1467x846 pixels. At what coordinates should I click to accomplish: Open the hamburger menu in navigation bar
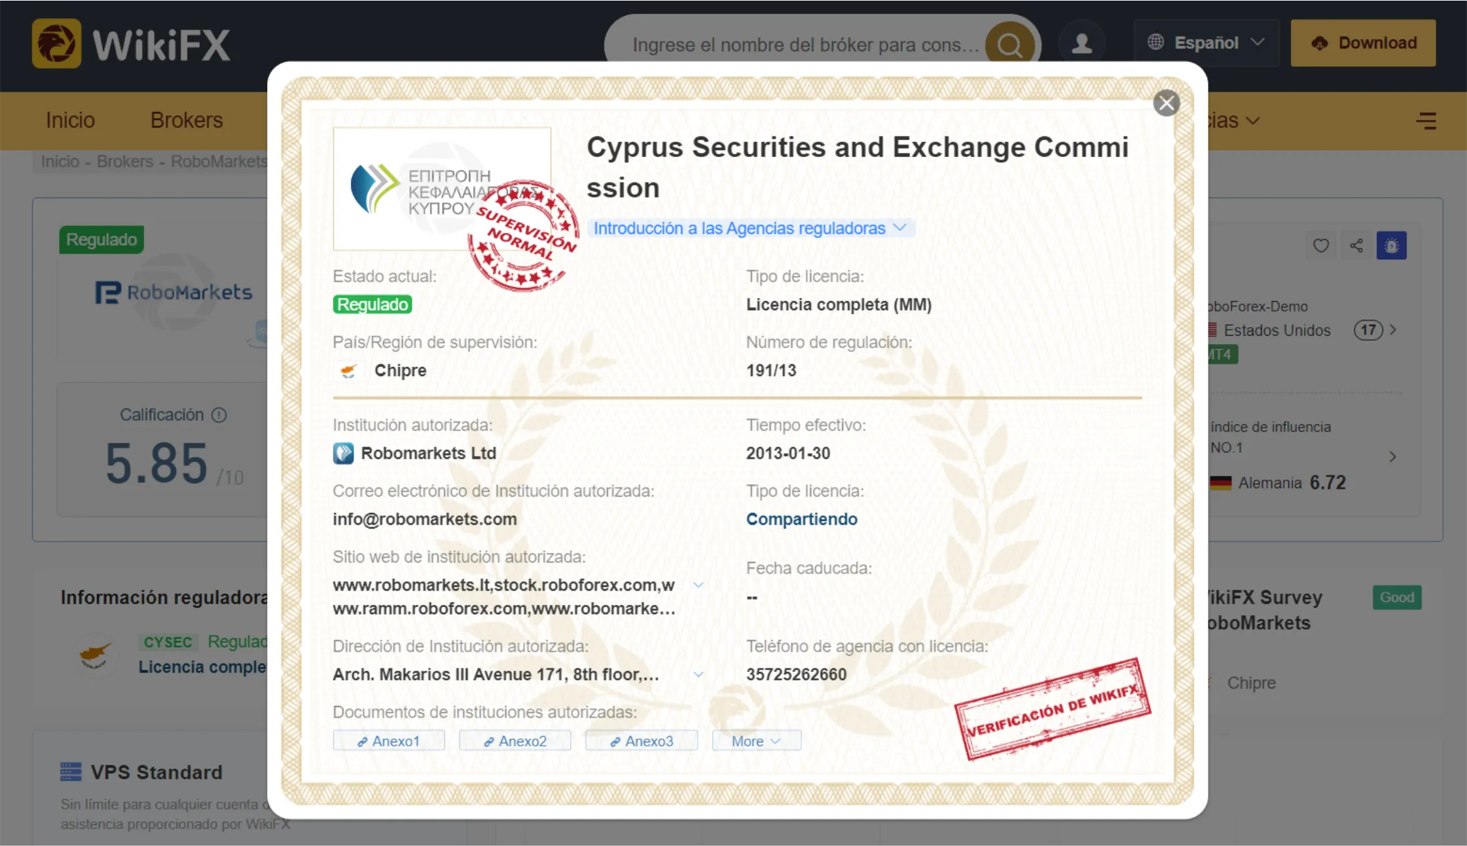tap(1426, 121)
